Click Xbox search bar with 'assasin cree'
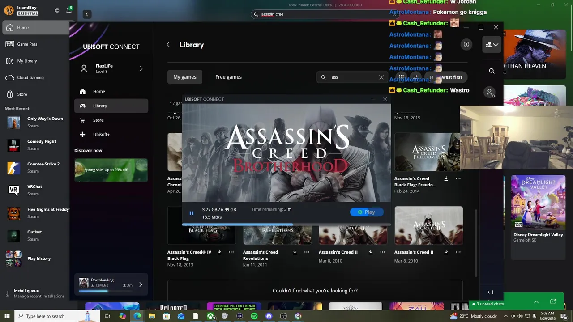The width and height of the screenshot is (573, 322). tap(324, 14)
